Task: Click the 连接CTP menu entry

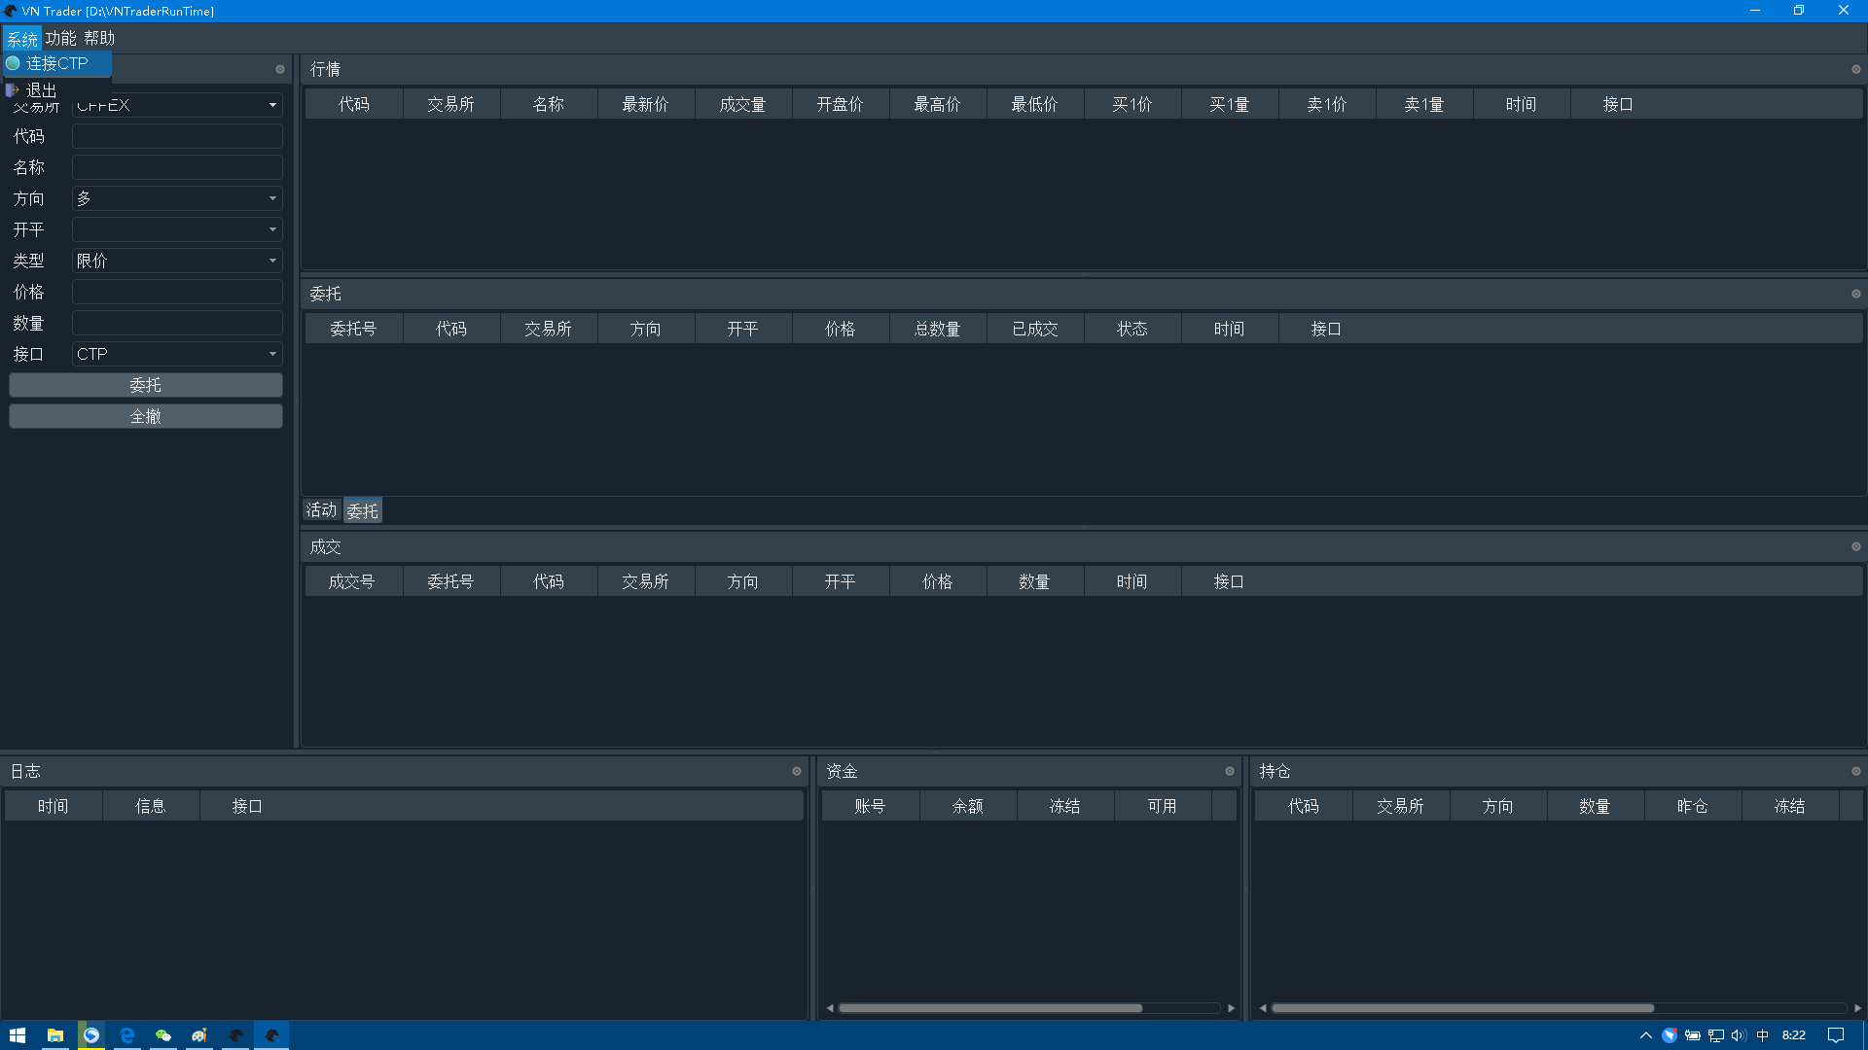Action: coord(56,63)
